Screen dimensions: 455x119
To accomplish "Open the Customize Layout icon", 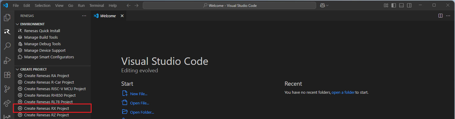I will point(386,5).
